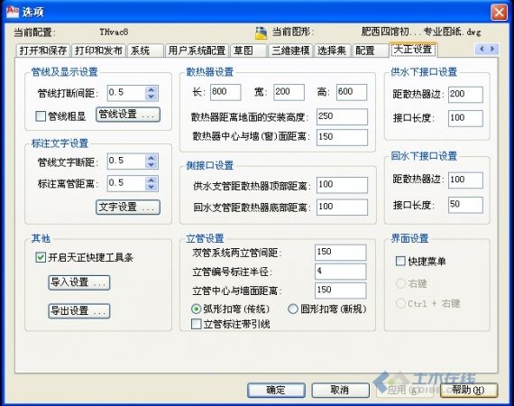
Task: Choose the Ctrl + 右键 radio option
Action: [x=400, y=303]
